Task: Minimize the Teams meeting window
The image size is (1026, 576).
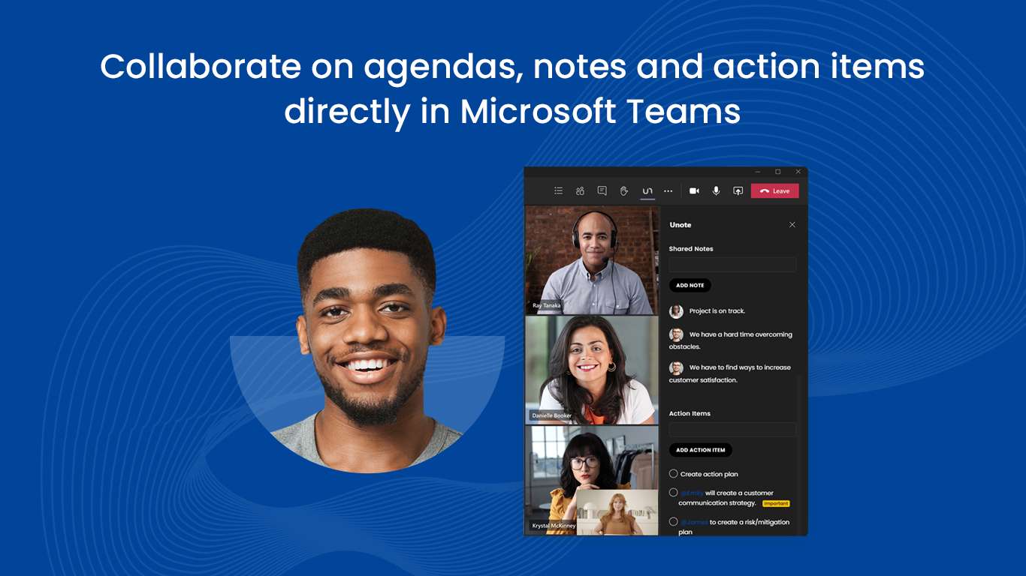Action: click(756, 172)
